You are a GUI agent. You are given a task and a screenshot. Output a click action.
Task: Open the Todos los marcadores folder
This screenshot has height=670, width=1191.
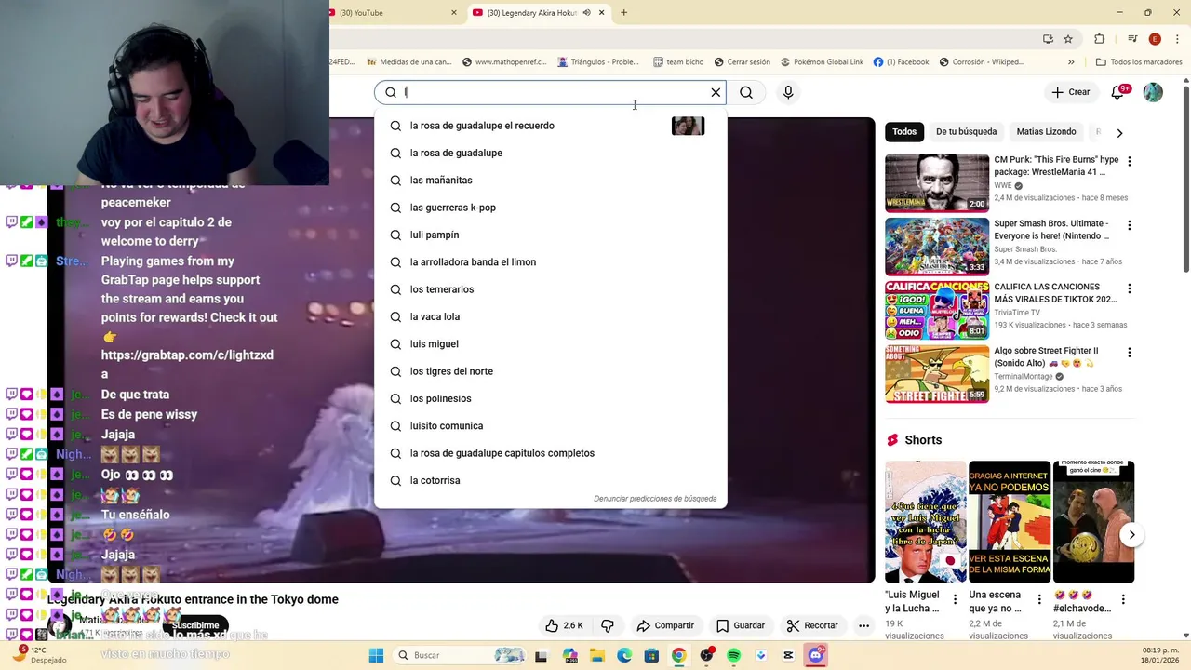point(1139,62)
